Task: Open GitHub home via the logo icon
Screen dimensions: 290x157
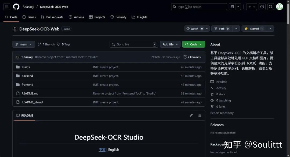Action: pos(16,7)
